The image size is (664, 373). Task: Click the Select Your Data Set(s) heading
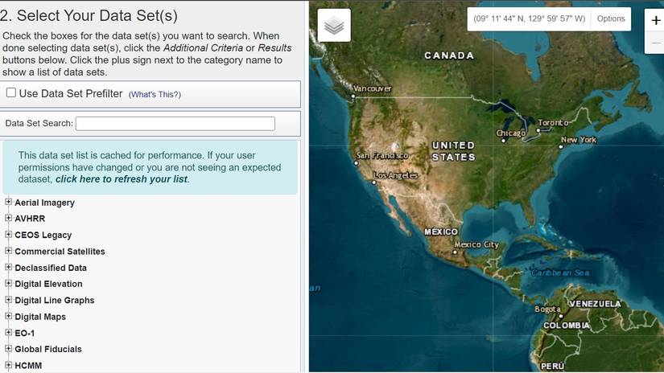click(x=89, y=15)
